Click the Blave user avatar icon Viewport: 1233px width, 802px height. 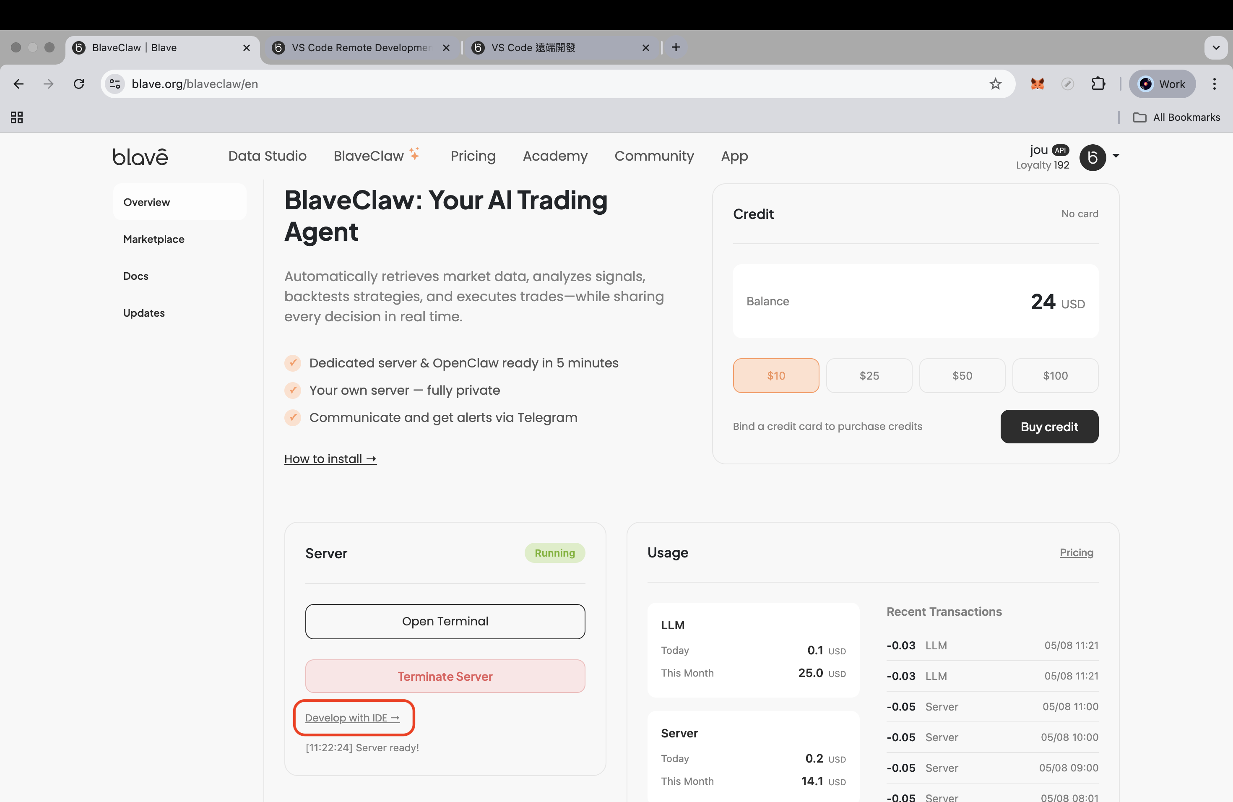tap(1093, 157)
